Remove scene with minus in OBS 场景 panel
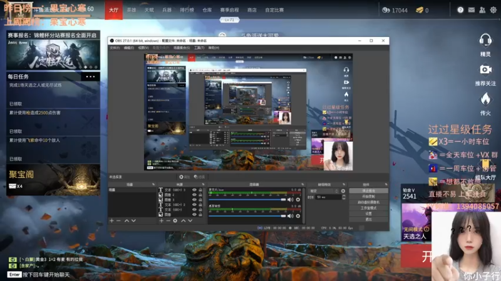Image resolution: width=501 pixels, height=281 pixels. click(118, 220)
